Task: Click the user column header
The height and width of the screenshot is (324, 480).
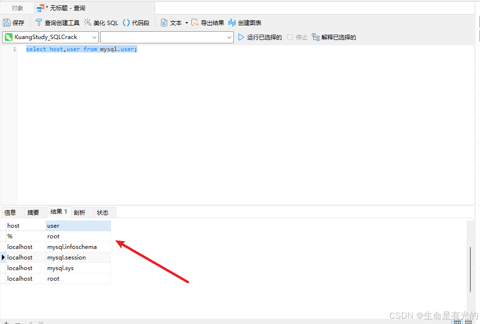Action: (79, 226)
